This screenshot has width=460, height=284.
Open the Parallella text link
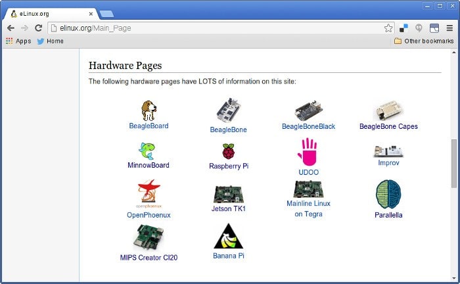(x=388, y=215)
